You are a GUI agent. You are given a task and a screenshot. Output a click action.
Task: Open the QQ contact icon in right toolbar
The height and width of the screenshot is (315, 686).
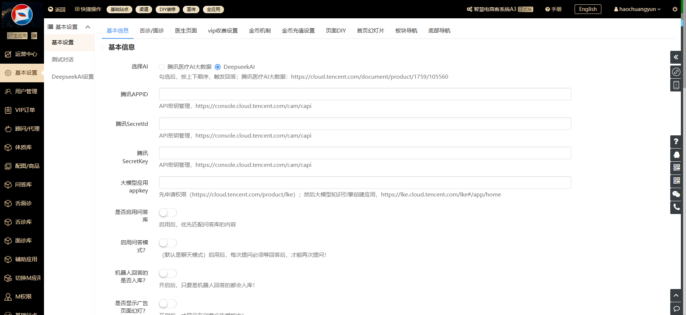676,155
